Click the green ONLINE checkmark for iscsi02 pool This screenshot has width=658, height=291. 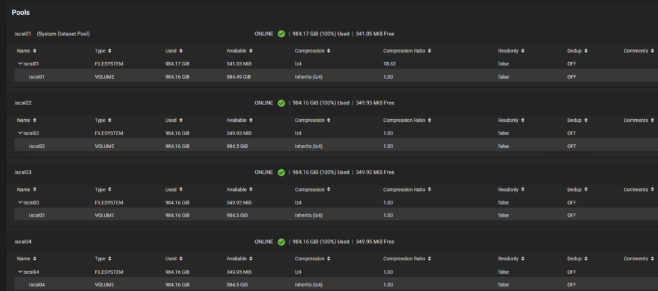[281, 103]
